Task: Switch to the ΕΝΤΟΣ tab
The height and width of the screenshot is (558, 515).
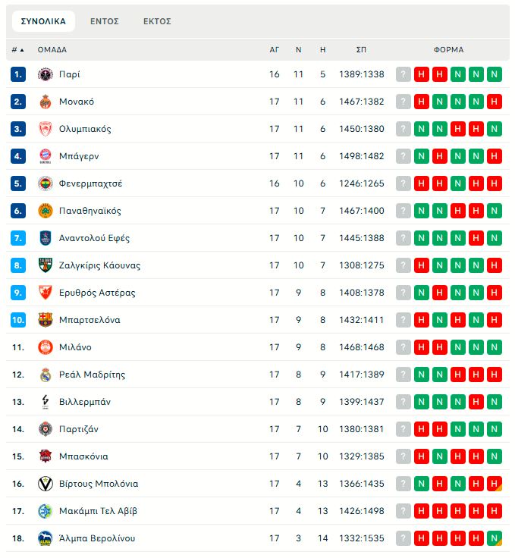Action: click(105, 21)
